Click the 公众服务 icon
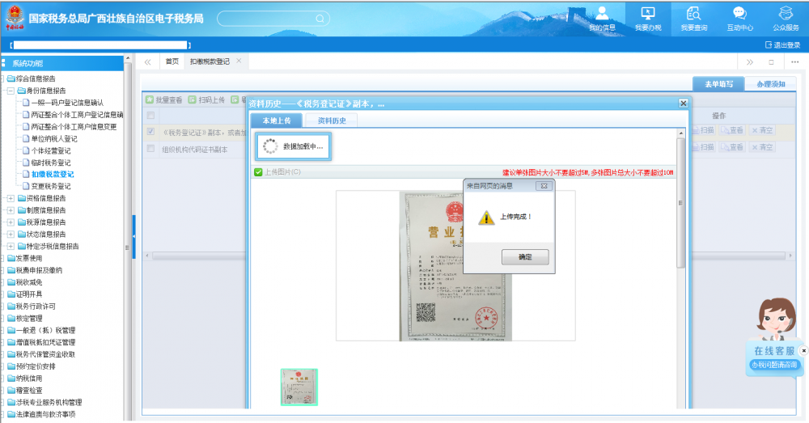Screen dimensions: 809x423 [785, 13]
